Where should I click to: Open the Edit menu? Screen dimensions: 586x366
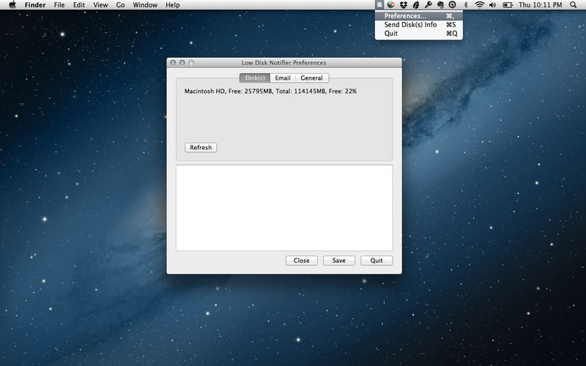(79, 5)
